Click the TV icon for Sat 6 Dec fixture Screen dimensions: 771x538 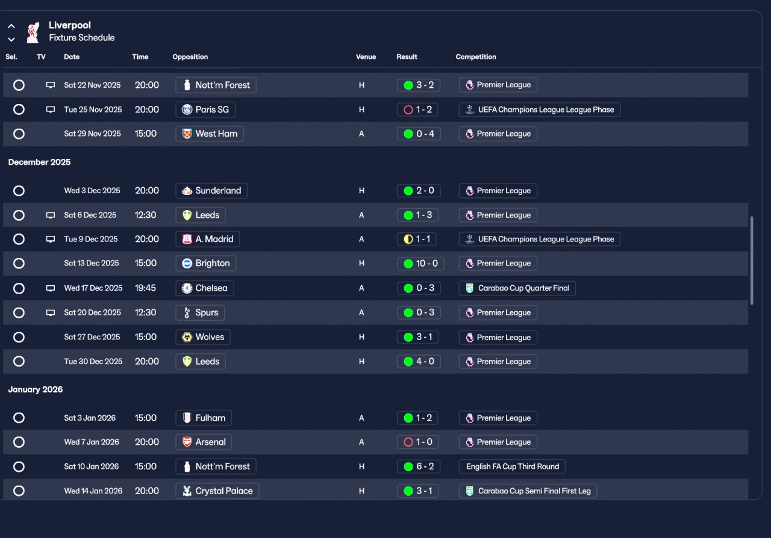pyautogui.click(x=51, y=215)
